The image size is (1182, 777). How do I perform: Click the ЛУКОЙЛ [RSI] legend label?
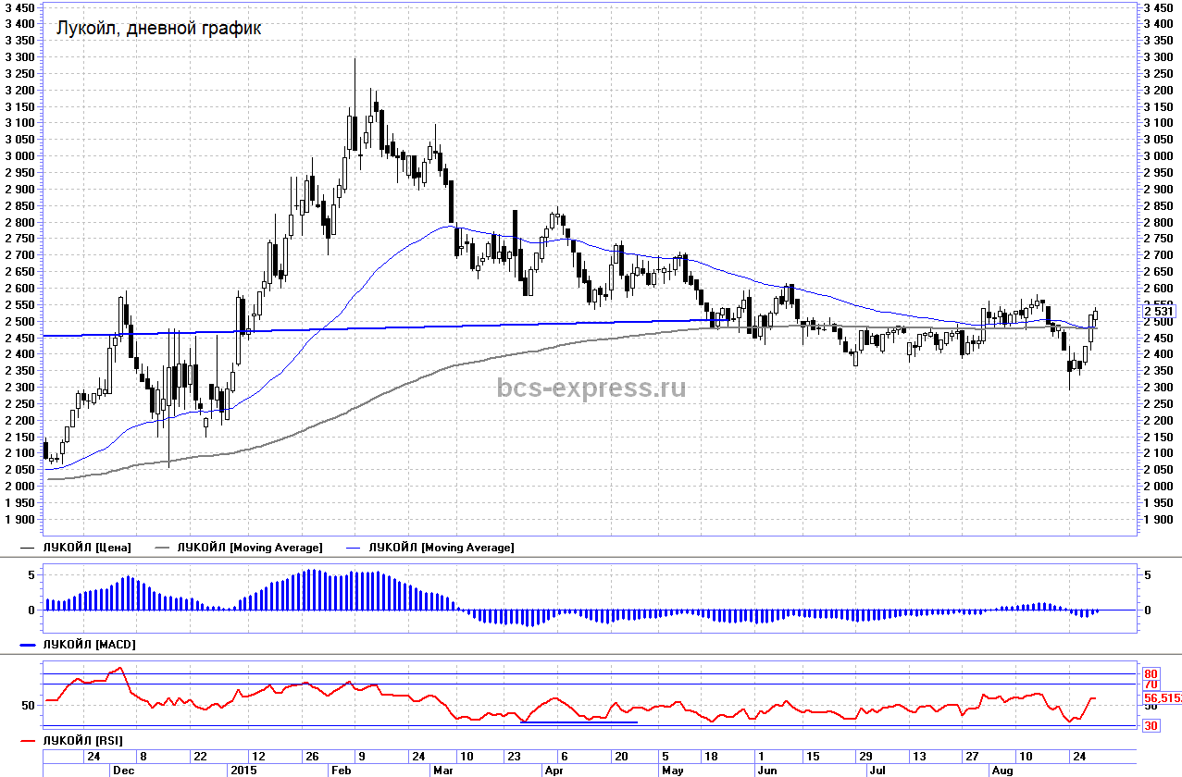click(x=83, y=741)
